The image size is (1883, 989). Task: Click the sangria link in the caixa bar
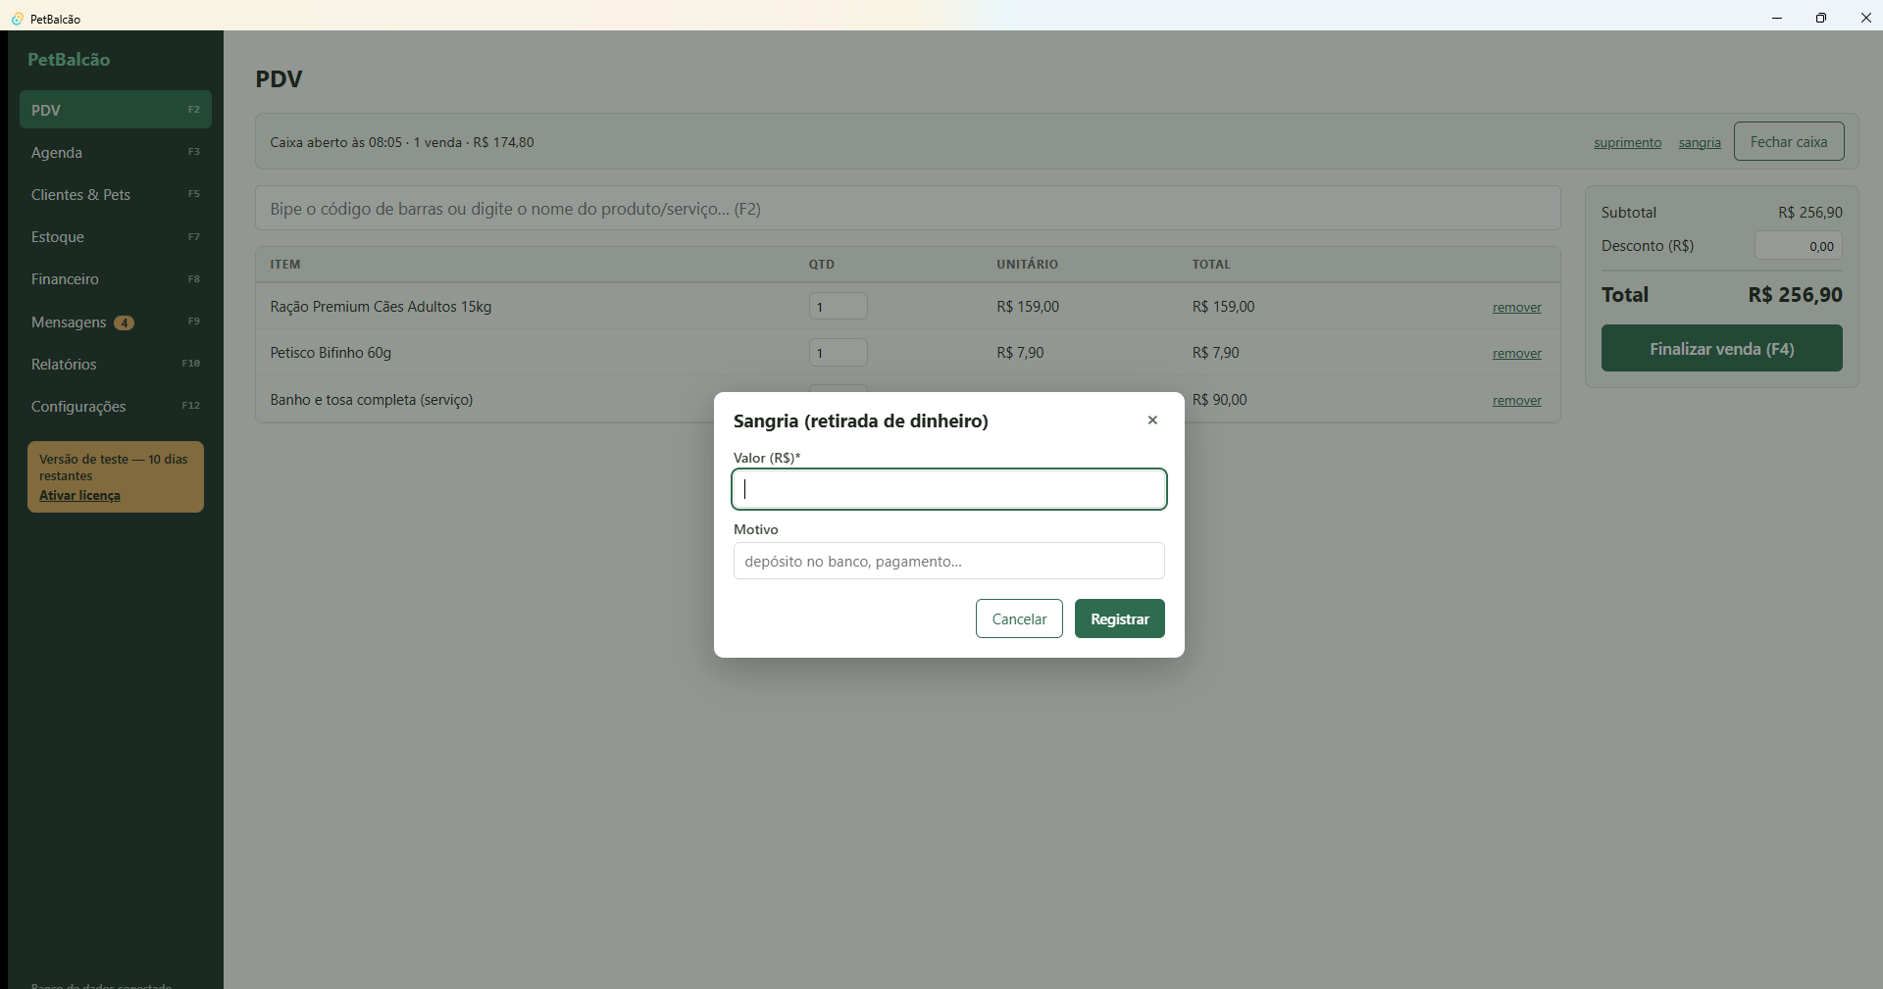pos(1700,142)
